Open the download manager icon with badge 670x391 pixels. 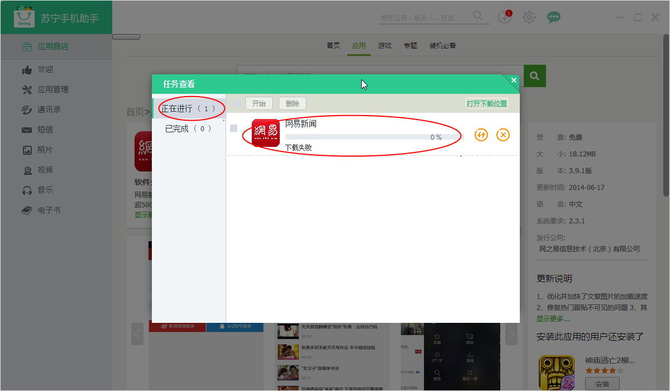click(x=505, y=17)
